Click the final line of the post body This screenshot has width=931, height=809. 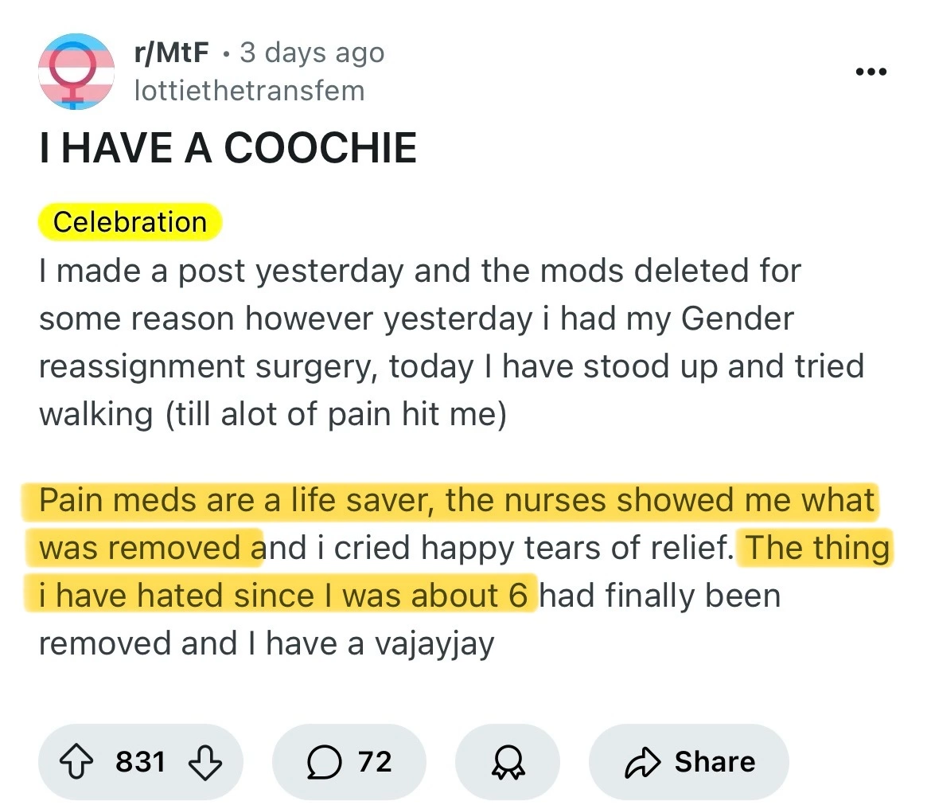coord(266,643)
